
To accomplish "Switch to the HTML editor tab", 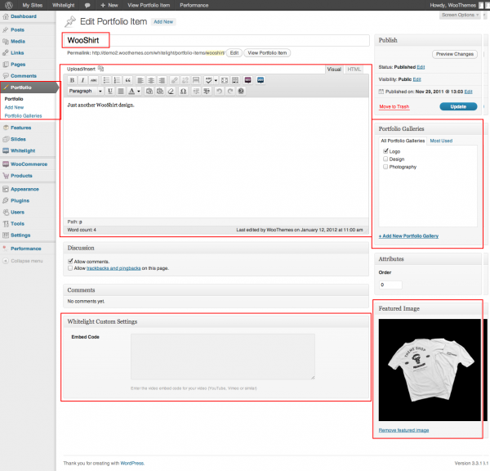I will tap(354, 70).
